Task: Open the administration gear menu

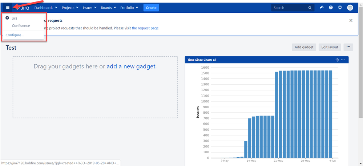Action: [x=340, y=8]
